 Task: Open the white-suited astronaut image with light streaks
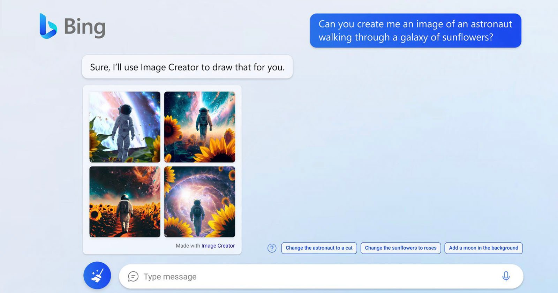125,127
